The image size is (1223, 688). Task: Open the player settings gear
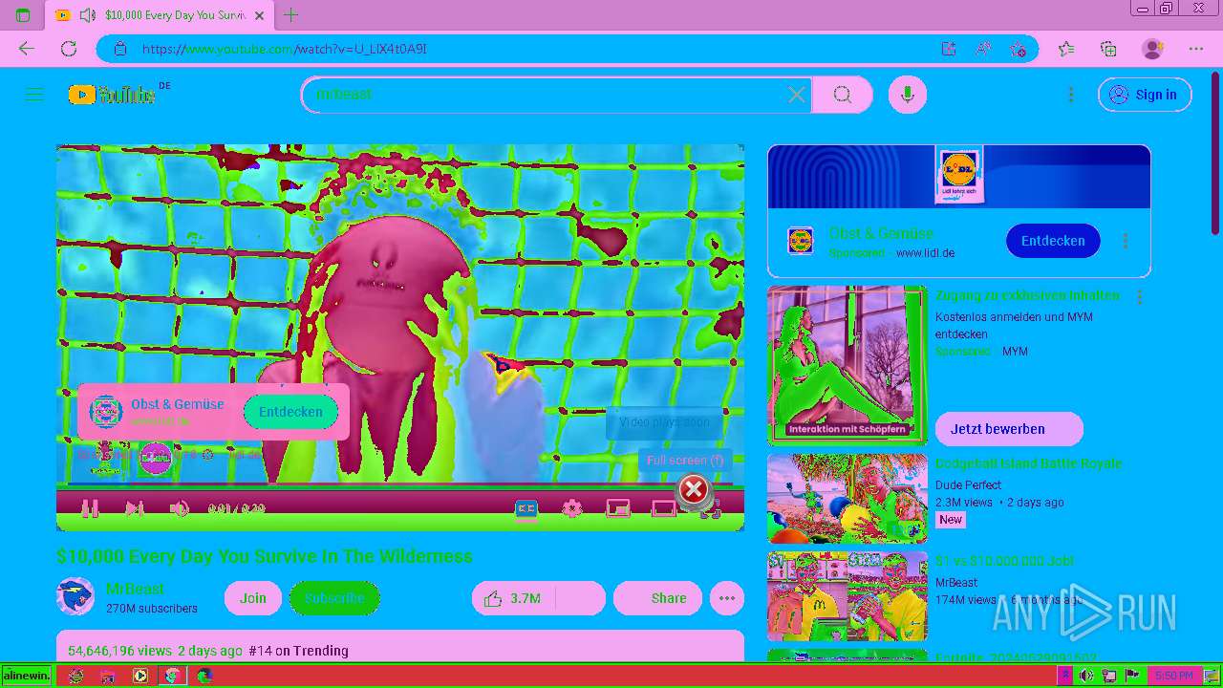click(x=571, y=509)
